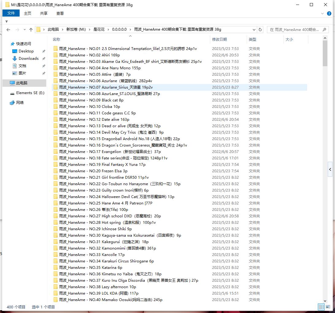Open Quick Access toolbar customize dropdown
This screenshot has height=313, width=335.
7,21
